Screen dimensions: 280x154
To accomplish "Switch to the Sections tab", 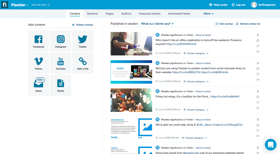I will click(92, 14).
